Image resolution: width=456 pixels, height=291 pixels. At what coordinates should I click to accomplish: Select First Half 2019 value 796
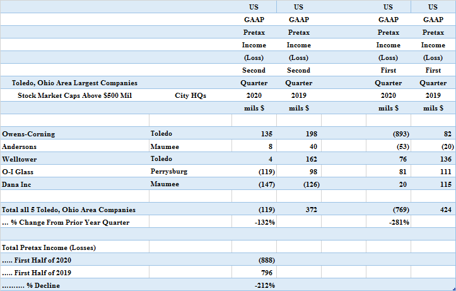click(266, 273)
